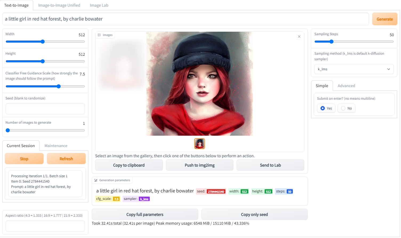The width and height of the screenshot is (401, 238).
Task: Click the sampler k_lms parameter tag
Action: tap(136, 199)
